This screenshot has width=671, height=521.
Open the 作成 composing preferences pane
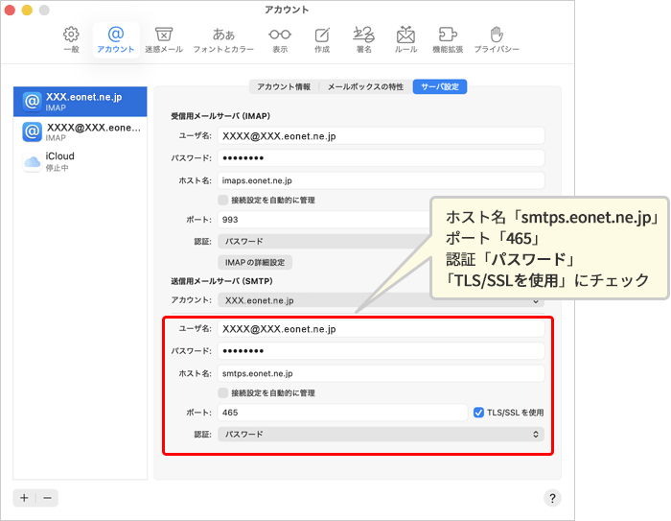pyautogui.click(x=322, y=39)
